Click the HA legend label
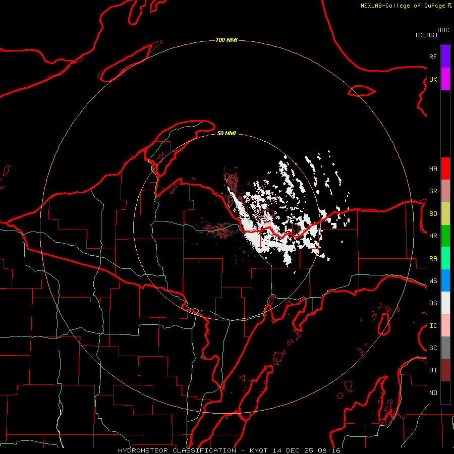The height and width of the screenshot is (454, 454). tap(433, 168)
